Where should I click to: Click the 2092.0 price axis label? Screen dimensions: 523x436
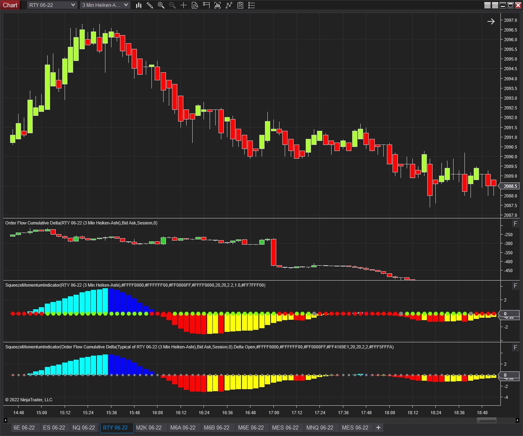510,117
